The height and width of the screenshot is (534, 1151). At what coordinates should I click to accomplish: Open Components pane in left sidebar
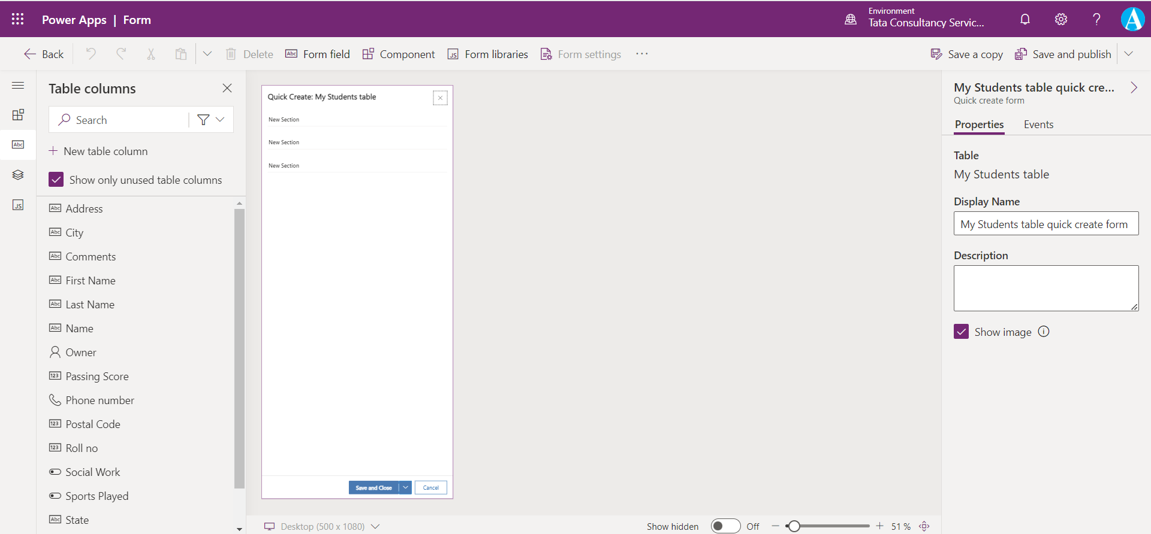pos(18,115)
